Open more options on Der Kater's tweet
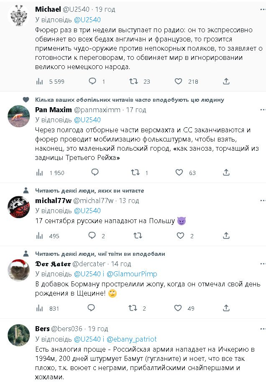266x386 pixels. (262, 264)
